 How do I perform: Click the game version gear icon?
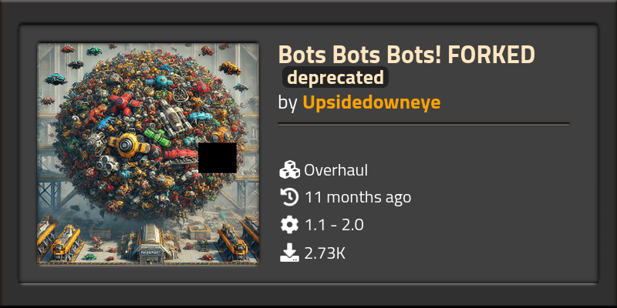point(290,225)
